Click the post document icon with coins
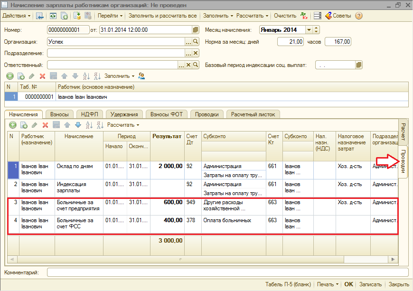Image resolution: width=413 pixels, height=291 pixels. coord(77,16)
